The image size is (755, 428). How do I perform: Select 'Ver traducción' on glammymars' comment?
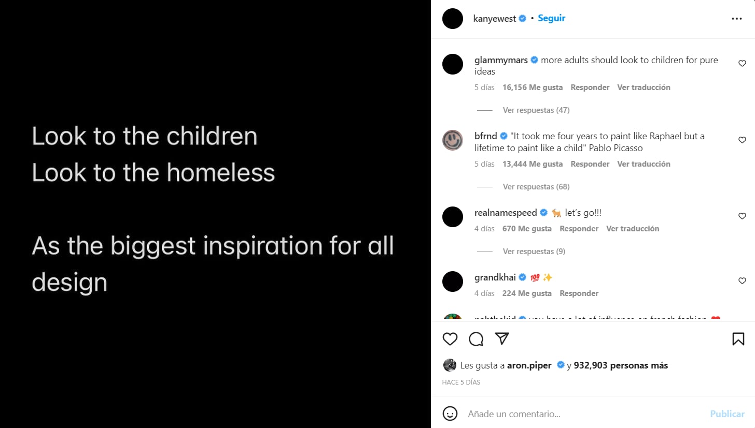click(x=644, y=87)
